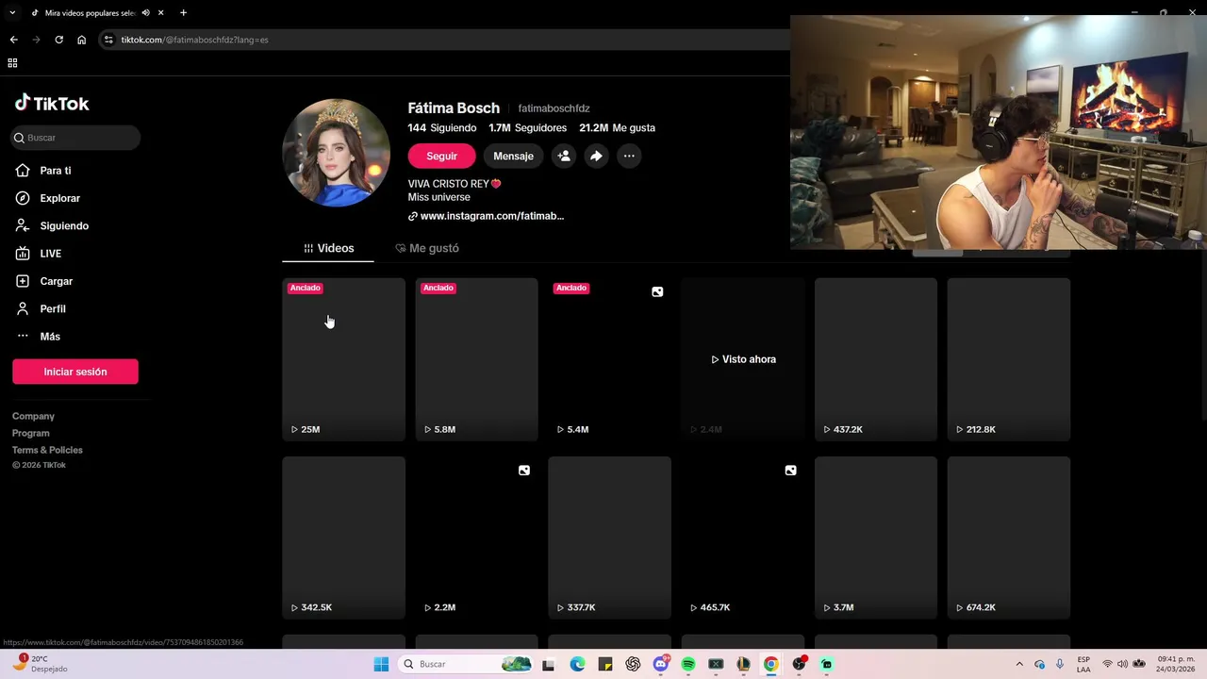Expand the Company footer section
Image resolution: width=1207 pixels, height=679 pixels.
pyautogui.click(x=33, y=416)
